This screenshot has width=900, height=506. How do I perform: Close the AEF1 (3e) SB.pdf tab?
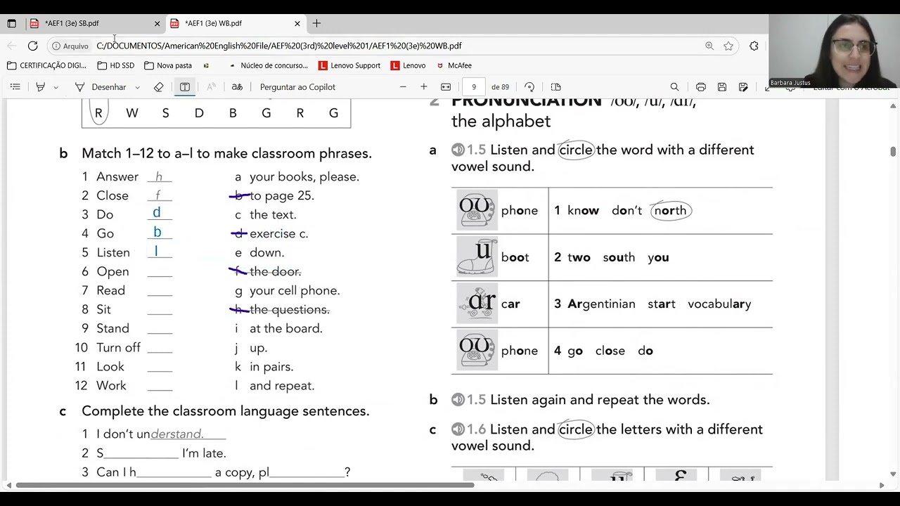tap(157, 23)
